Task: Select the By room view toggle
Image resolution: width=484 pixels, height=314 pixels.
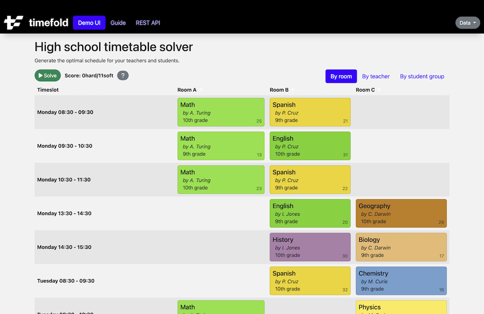Action: tap(341, 76)
